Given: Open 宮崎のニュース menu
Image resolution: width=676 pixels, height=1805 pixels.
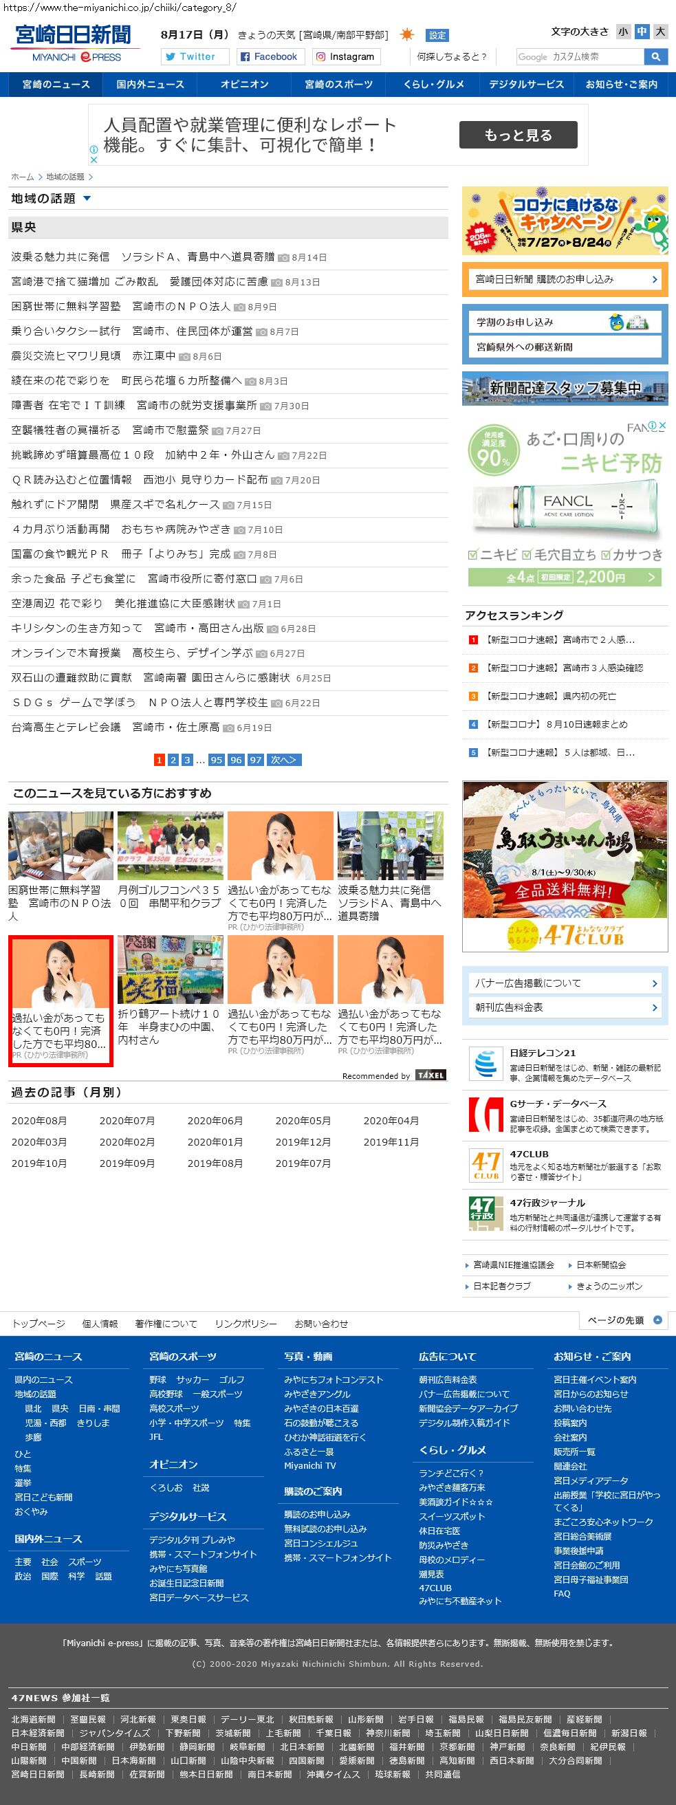Looking at the screenshot, I should (x=56, y=84).
